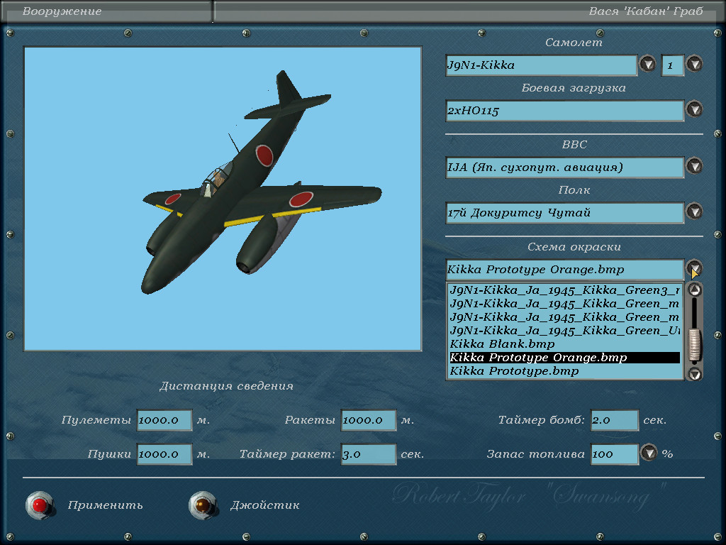The image size is (726, 545).
Task: Click the Таймер бомб input field
Action: [614, 420]
